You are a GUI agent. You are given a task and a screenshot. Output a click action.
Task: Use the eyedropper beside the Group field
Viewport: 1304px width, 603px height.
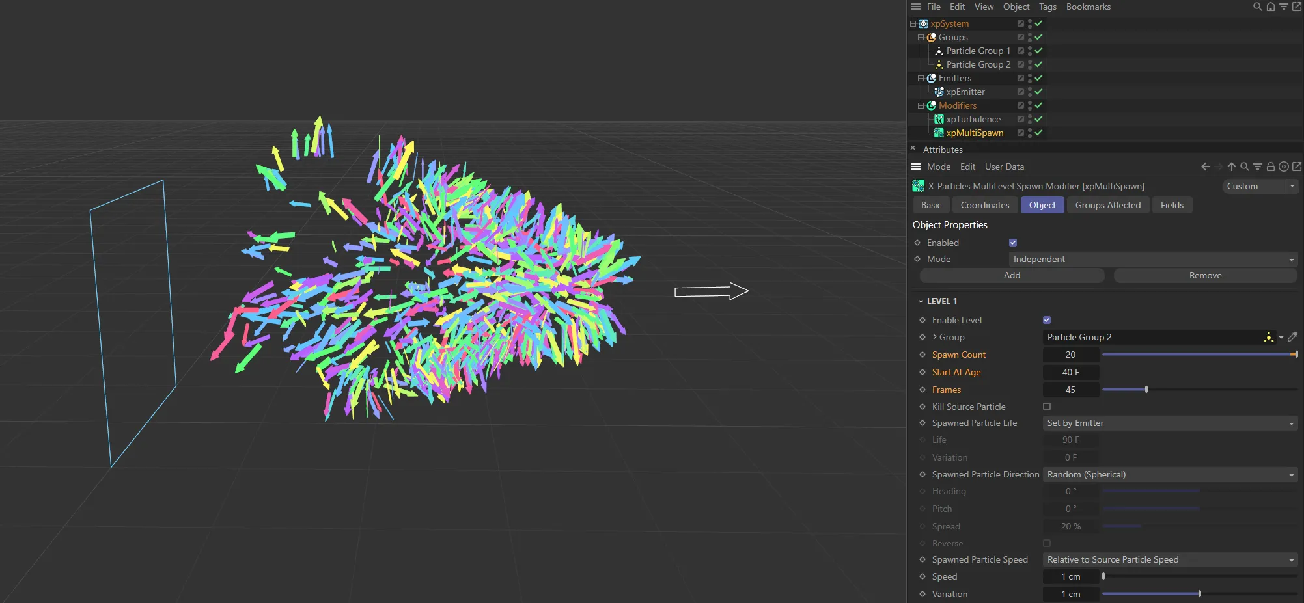(1293, 337)
